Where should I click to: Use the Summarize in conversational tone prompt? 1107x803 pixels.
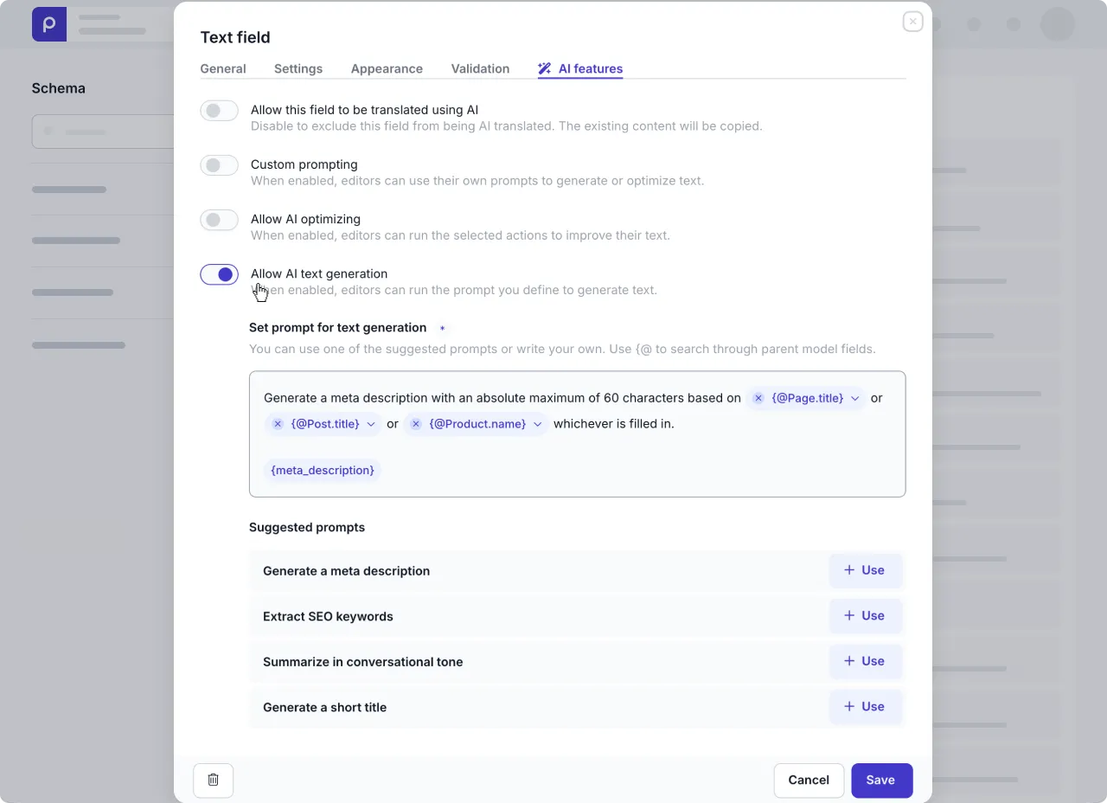coord(865,661)
